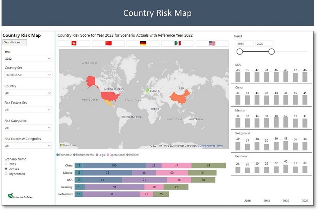Choose the My scenario radio button
Image resolution: width=319 pixels, height=211 pixels.
coord(6,174)
